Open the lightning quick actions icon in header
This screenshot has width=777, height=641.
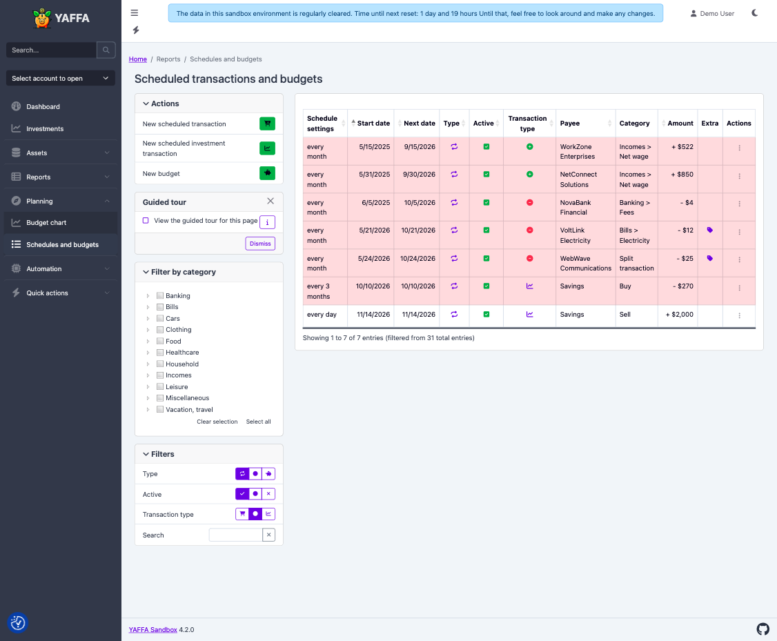point(136,30)
